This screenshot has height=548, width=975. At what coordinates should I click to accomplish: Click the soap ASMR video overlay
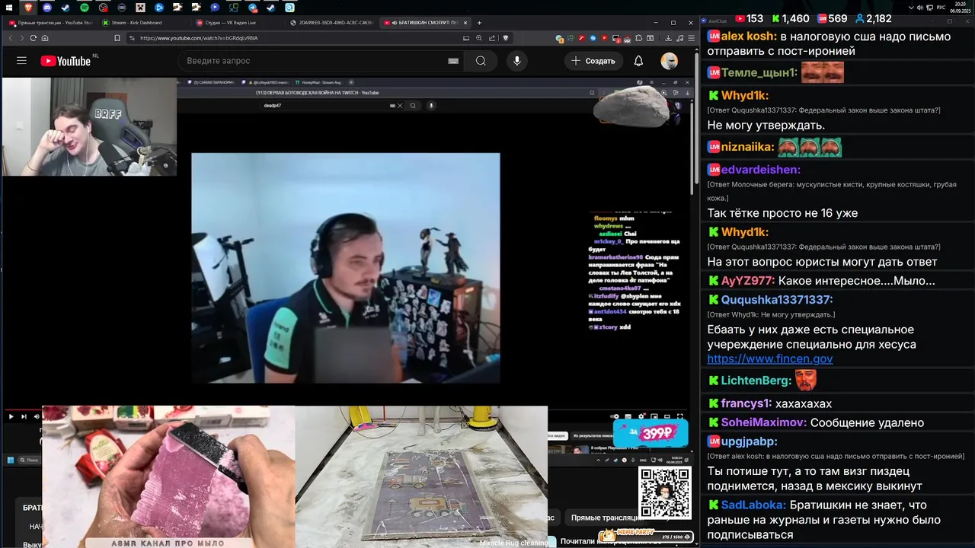point(168,477)
